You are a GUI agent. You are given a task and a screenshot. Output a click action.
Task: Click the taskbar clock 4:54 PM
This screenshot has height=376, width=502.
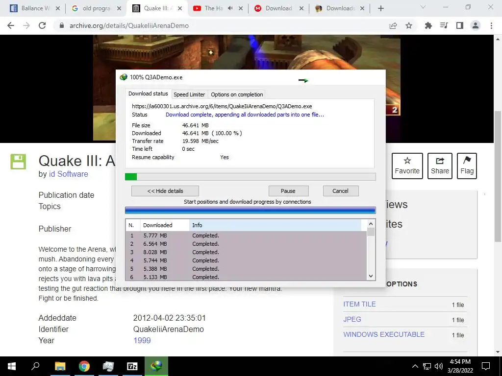coord(460,366)
